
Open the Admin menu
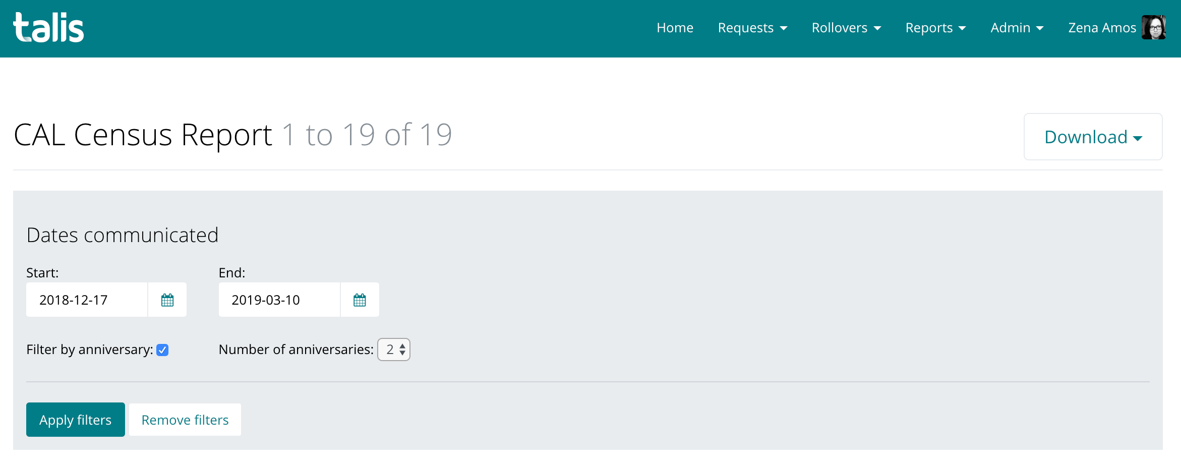[x=1017, y=28]
